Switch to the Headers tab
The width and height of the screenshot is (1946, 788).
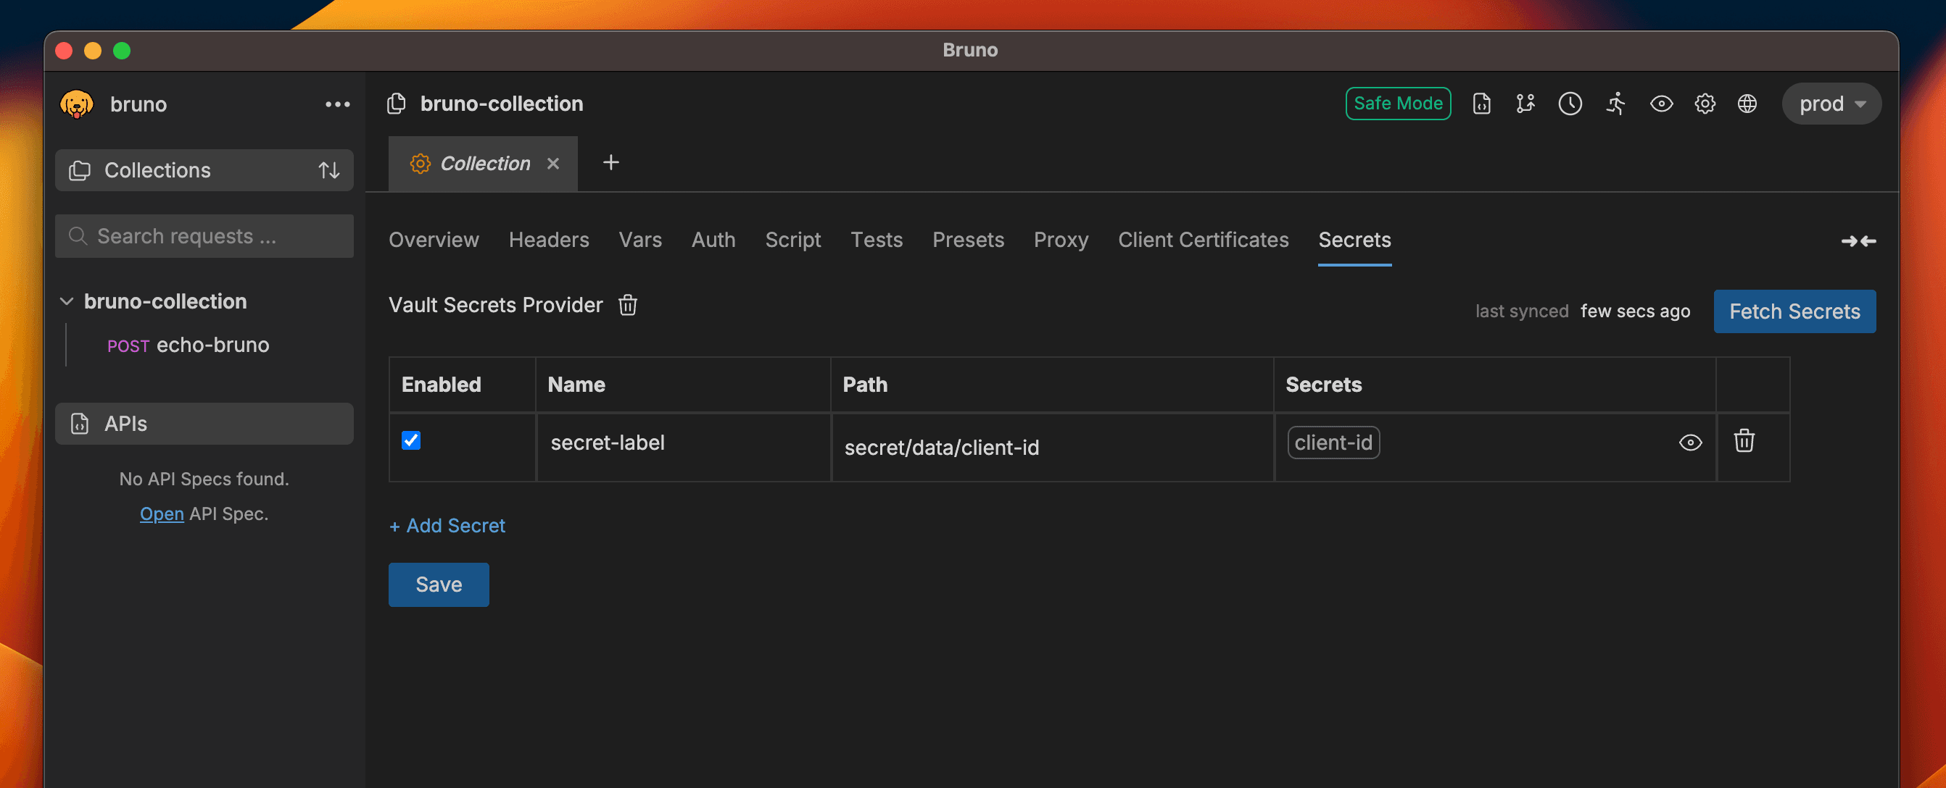(x=548, y=239)
